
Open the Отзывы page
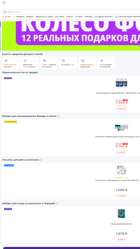[x=79, y=17]
